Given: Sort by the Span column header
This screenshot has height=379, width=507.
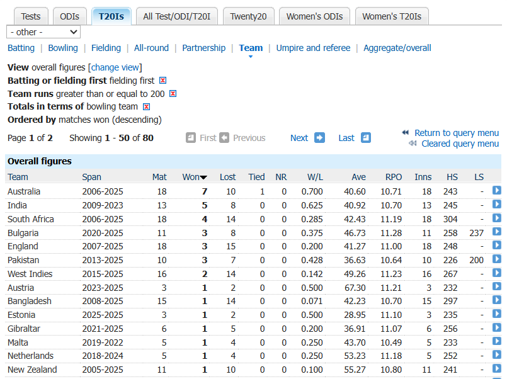Looking at the screenshot, I should tap(91, 177).
